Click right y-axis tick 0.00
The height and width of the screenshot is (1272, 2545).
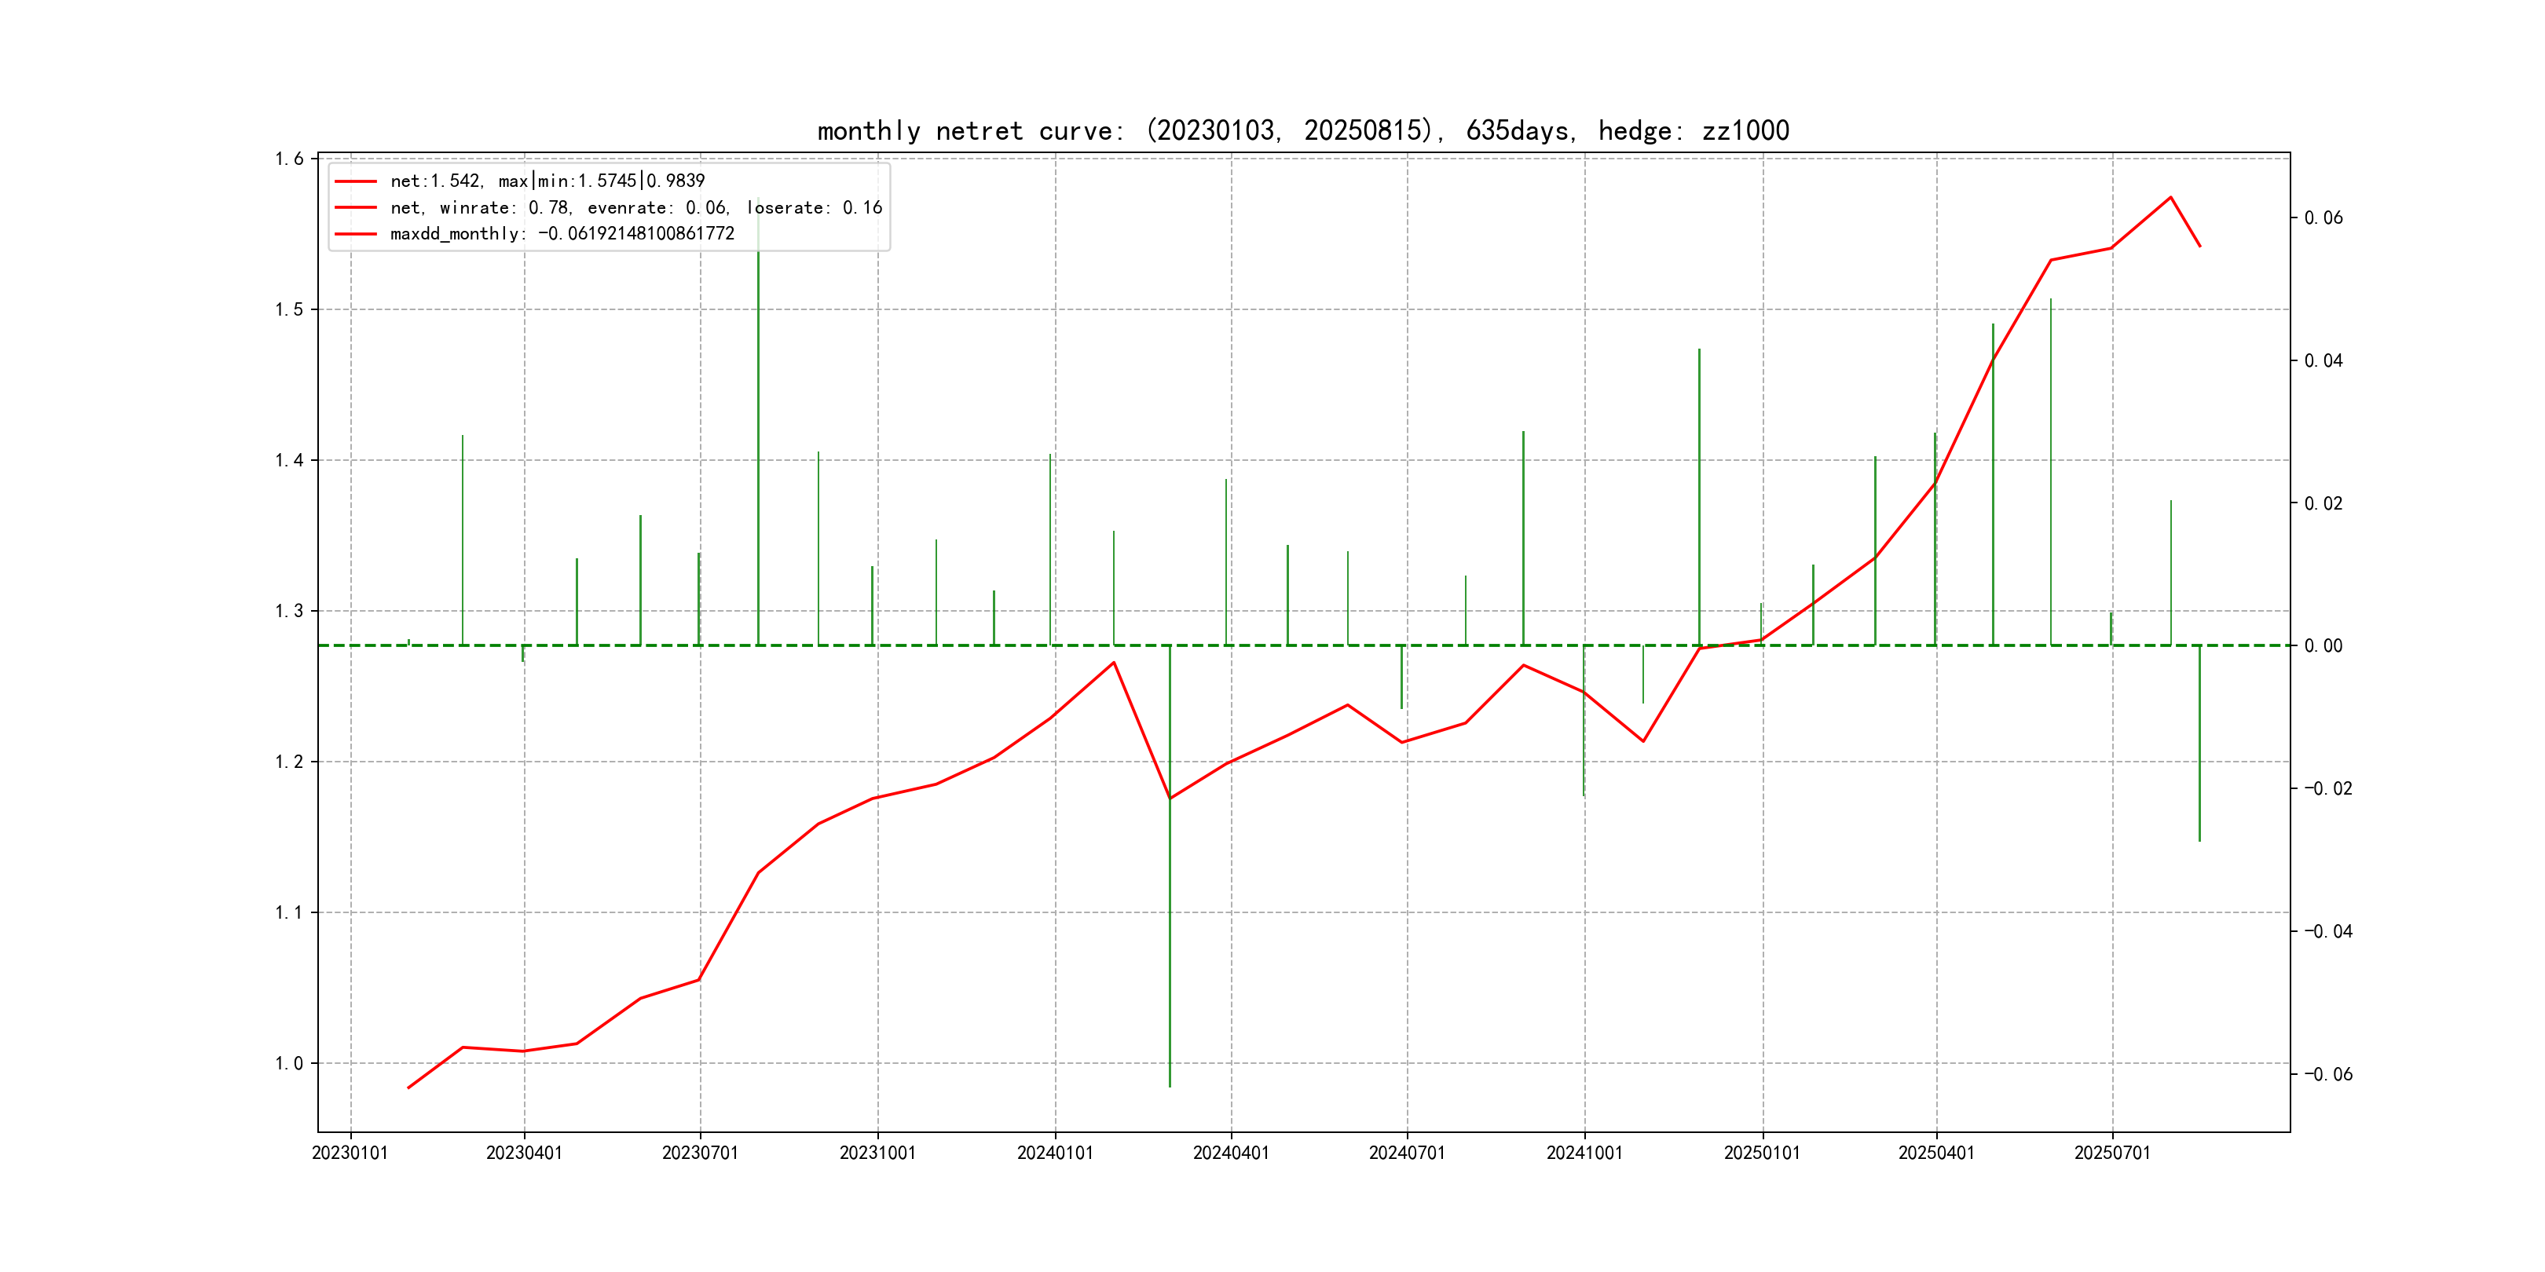click(x=2323, y=646)
